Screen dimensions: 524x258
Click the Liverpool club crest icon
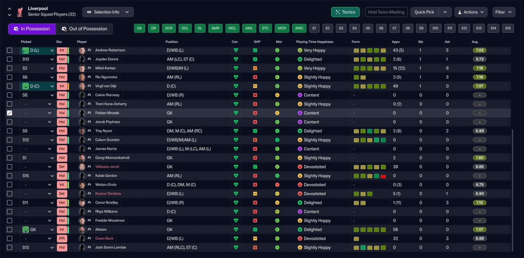[x=20, y=13]
